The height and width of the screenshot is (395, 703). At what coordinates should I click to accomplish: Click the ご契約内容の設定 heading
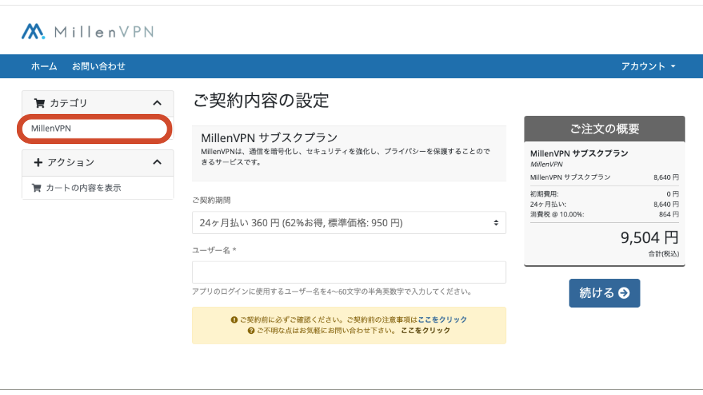click(x=261, y=101)
